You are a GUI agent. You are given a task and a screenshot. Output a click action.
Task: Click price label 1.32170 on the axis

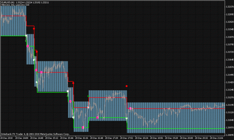(230, 7)
